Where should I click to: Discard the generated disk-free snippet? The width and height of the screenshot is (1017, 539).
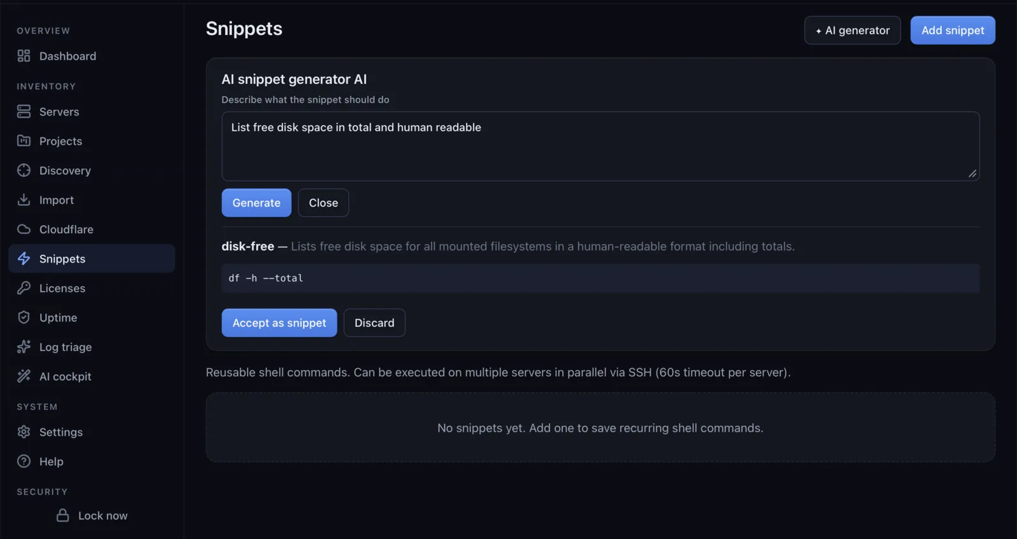click(x=374, y=323)
